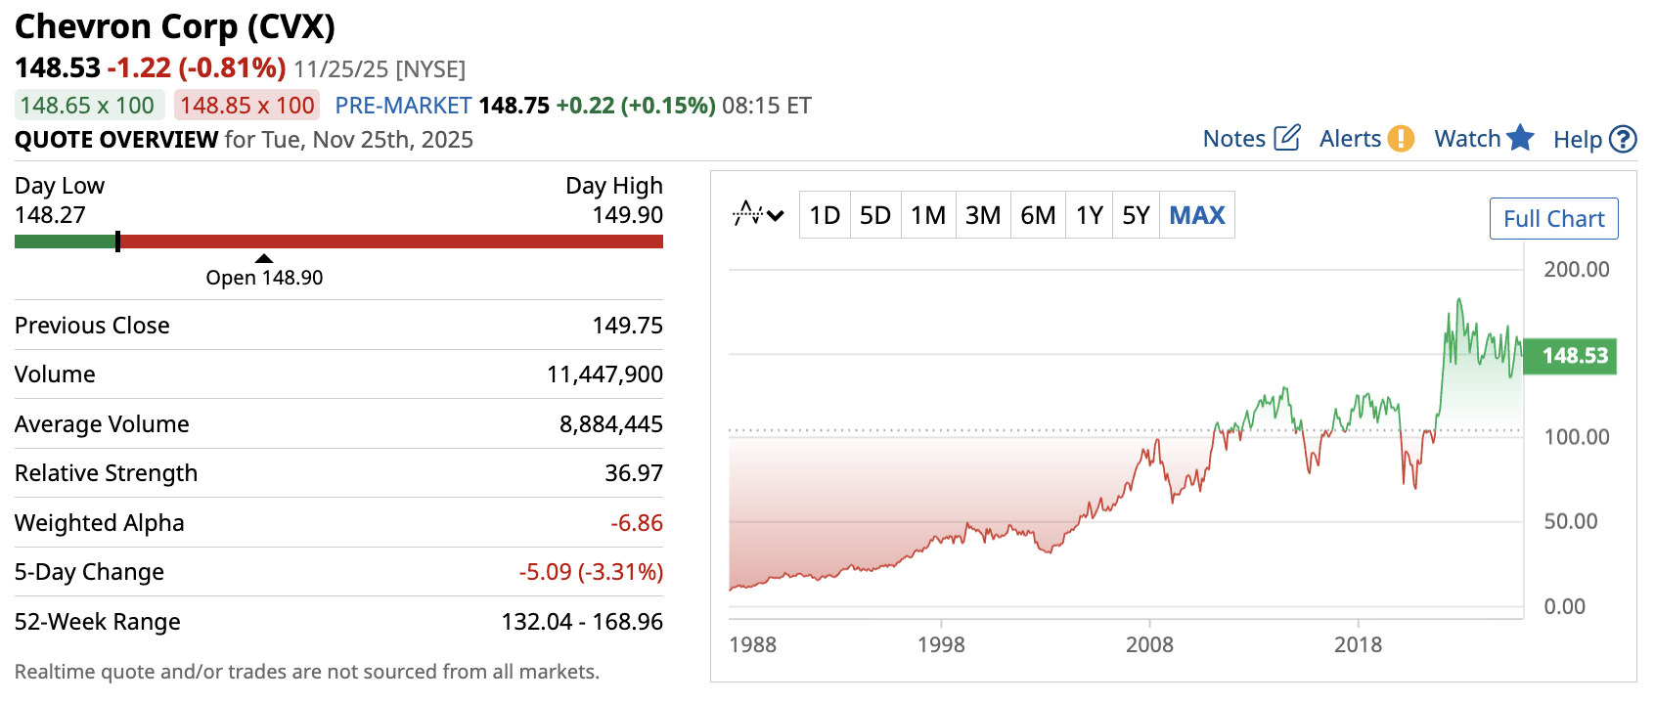Select the 5D chart range tab
Image resolution: width=1655 pixels, height=704 pixels.
click(875, 215)
